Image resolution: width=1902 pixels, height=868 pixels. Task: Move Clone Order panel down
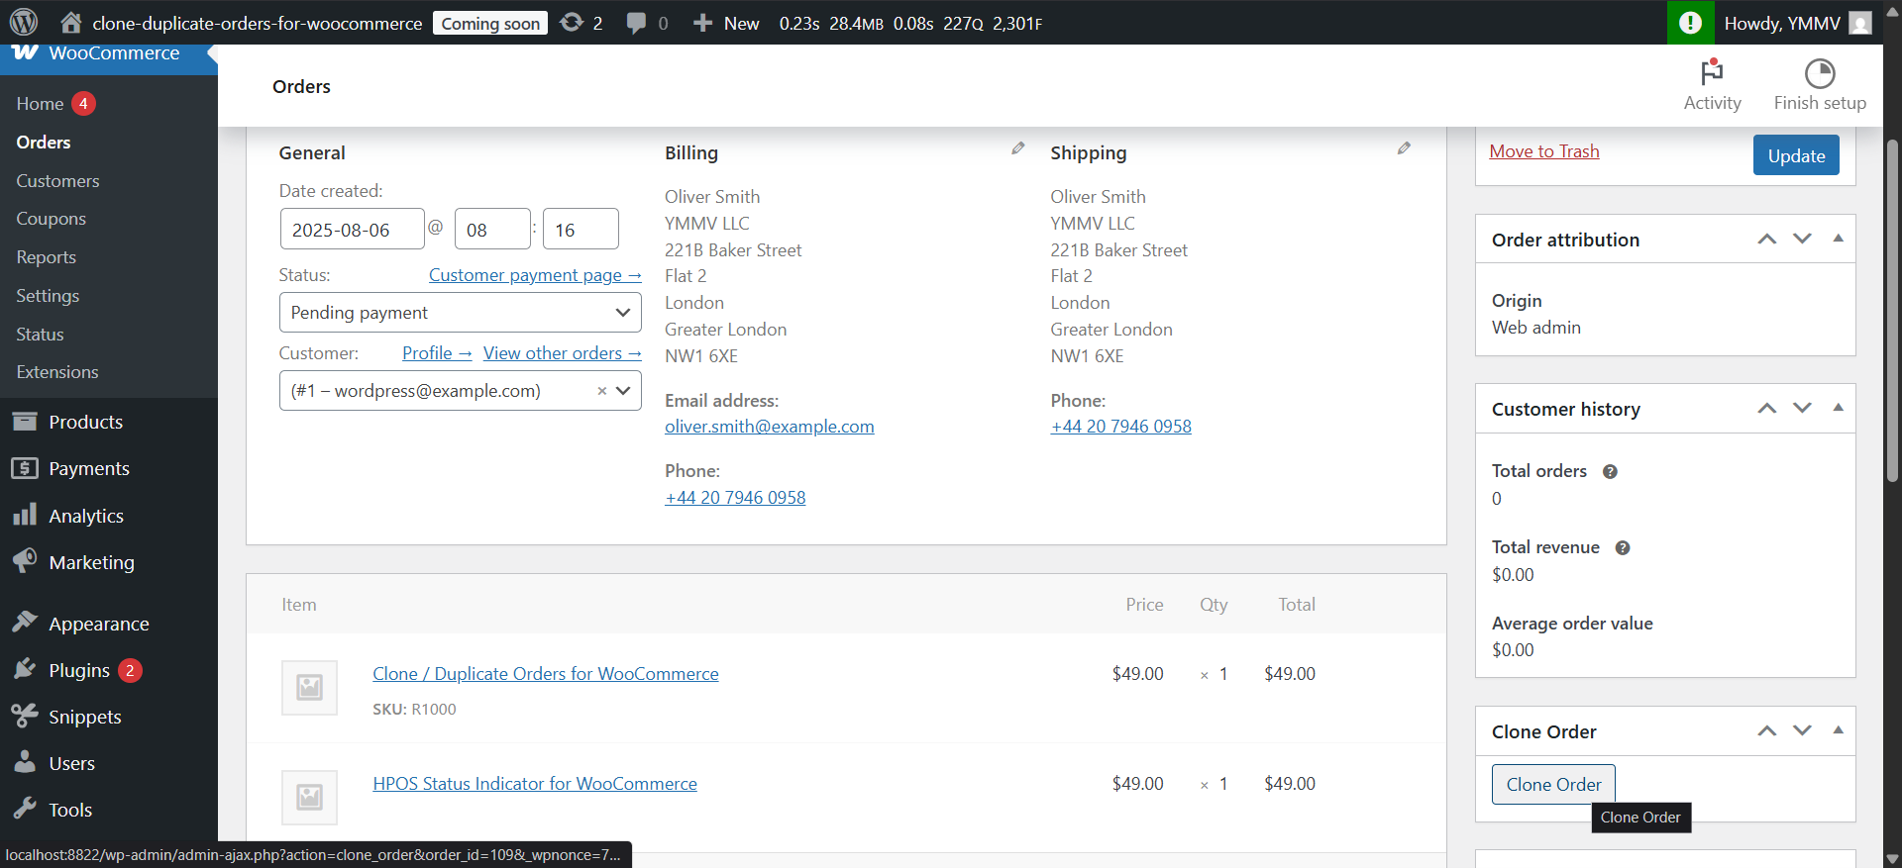1802,730
